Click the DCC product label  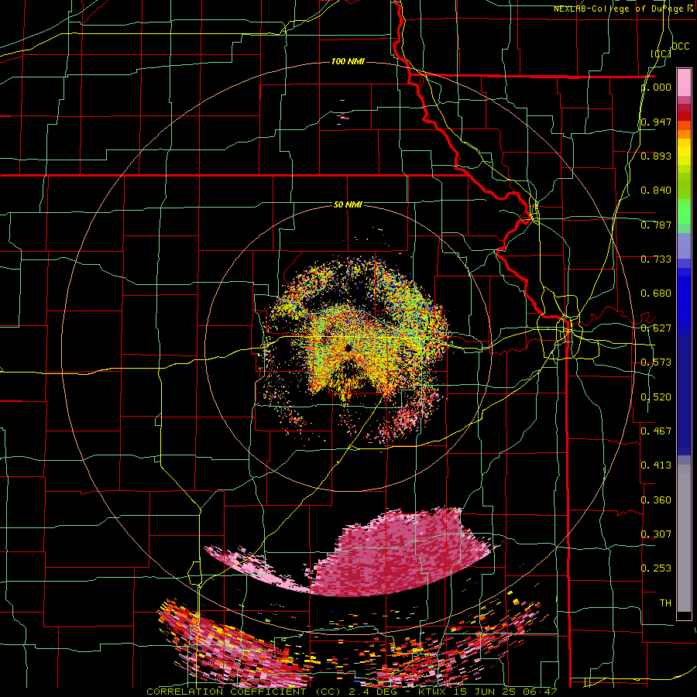click(680, 46)
